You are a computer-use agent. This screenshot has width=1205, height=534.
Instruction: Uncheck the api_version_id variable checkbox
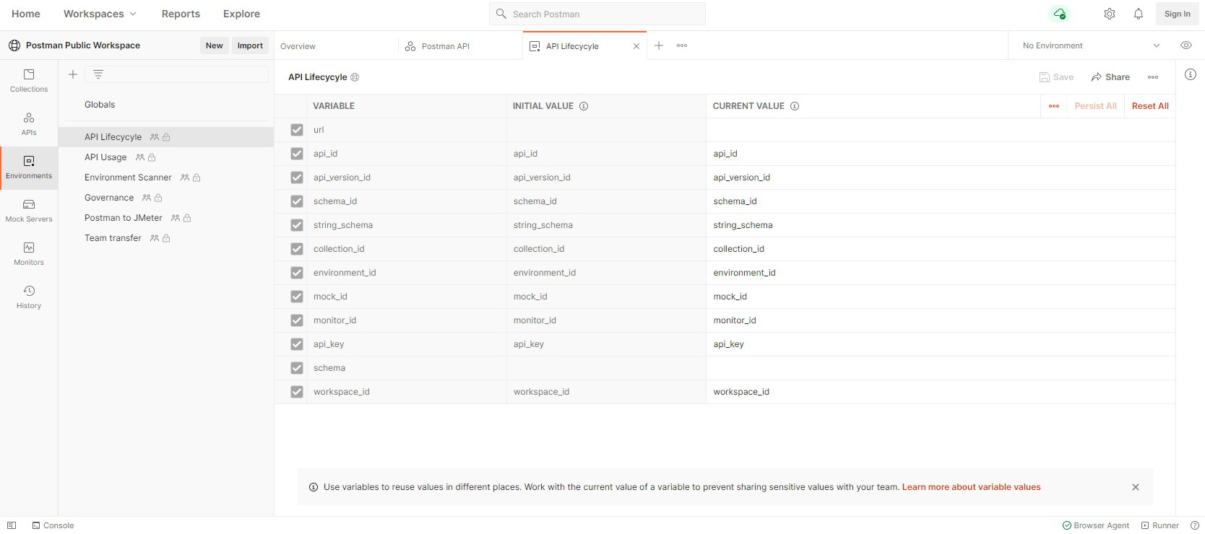click(297, 178)
